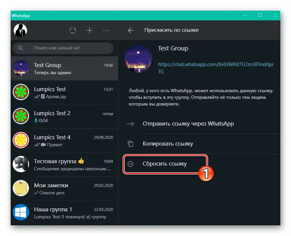The image size is (291, 236).
Task: Click the voice message microphone icon
Action: pos(36,121)
